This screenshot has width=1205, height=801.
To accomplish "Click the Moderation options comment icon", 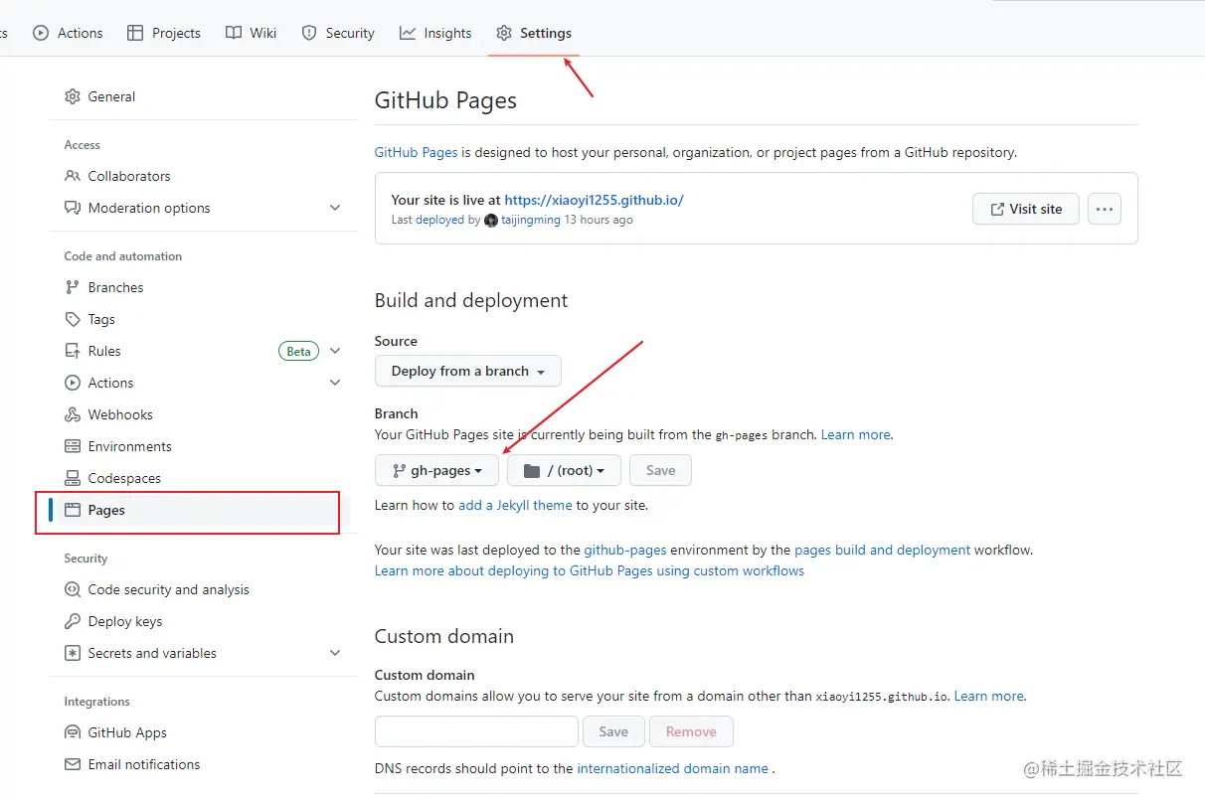I will click(x=73, y=208).
